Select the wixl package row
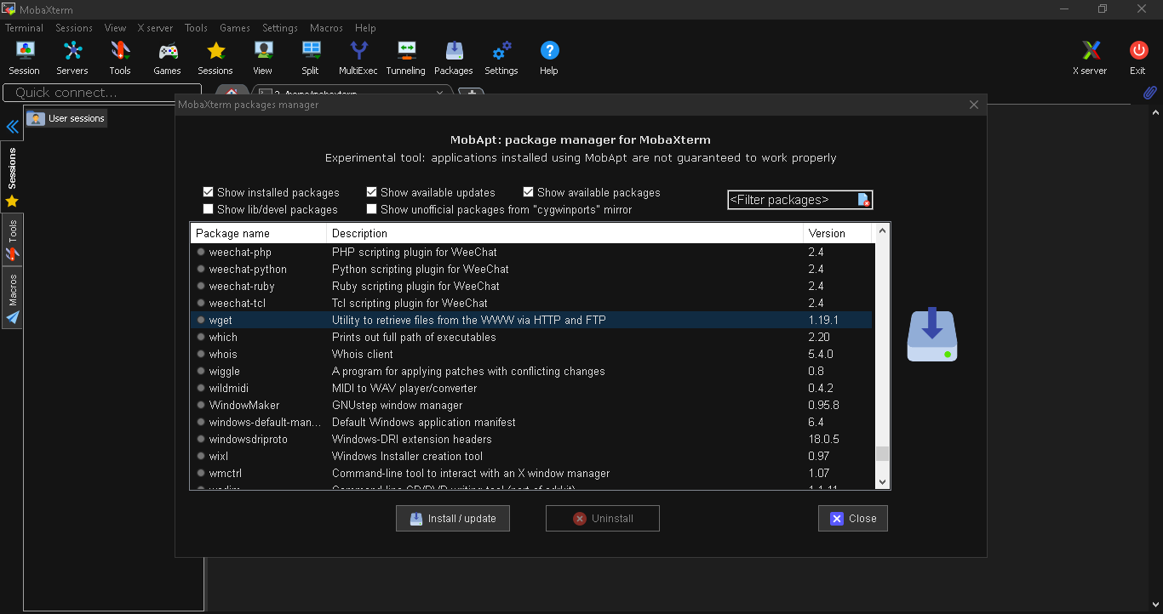The width and height of the screenshot is (1163, 614). (532, 456)
